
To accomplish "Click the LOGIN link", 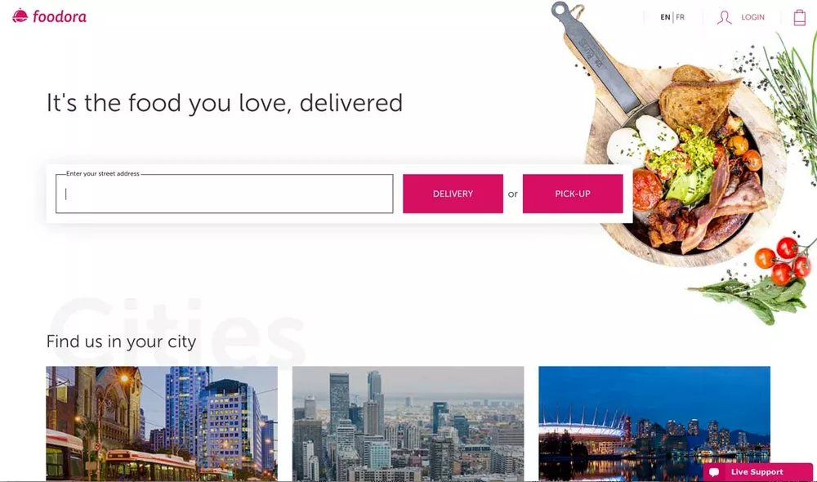I will [753, 17].
